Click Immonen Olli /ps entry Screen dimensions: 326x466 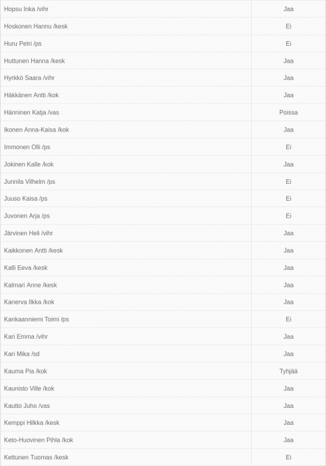point(27,147)
